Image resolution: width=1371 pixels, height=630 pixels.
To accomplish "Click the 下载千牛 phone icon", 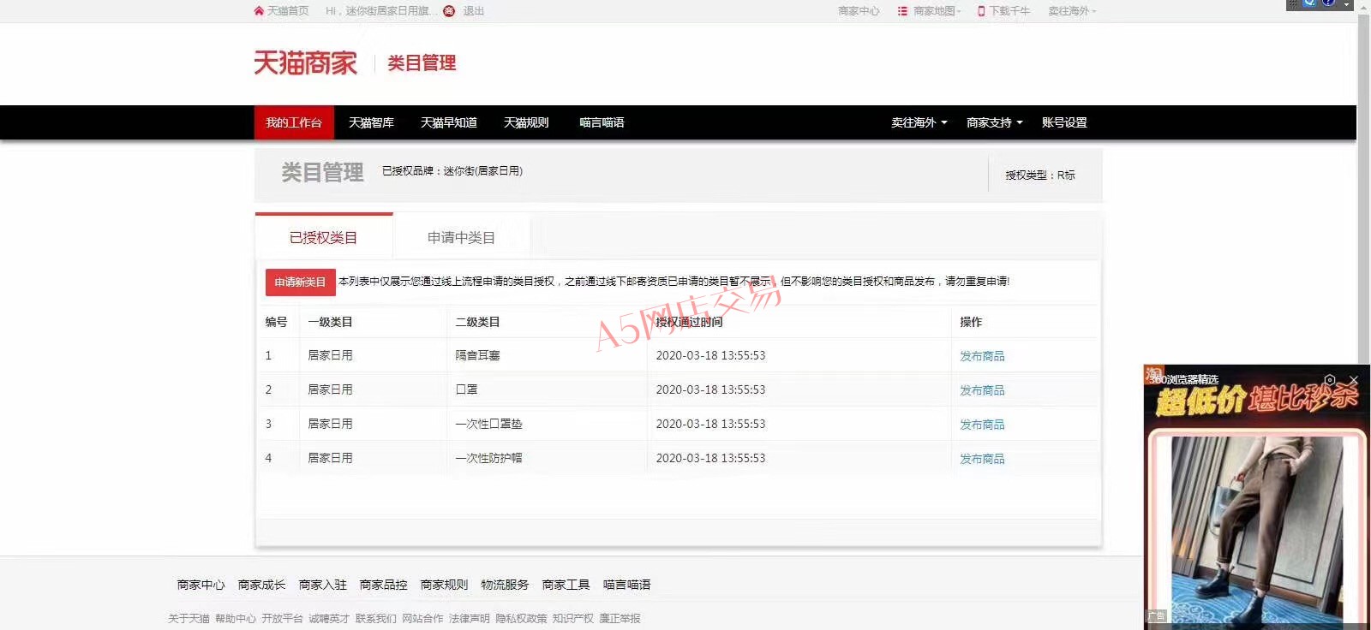I will click(x=982, y=11).
